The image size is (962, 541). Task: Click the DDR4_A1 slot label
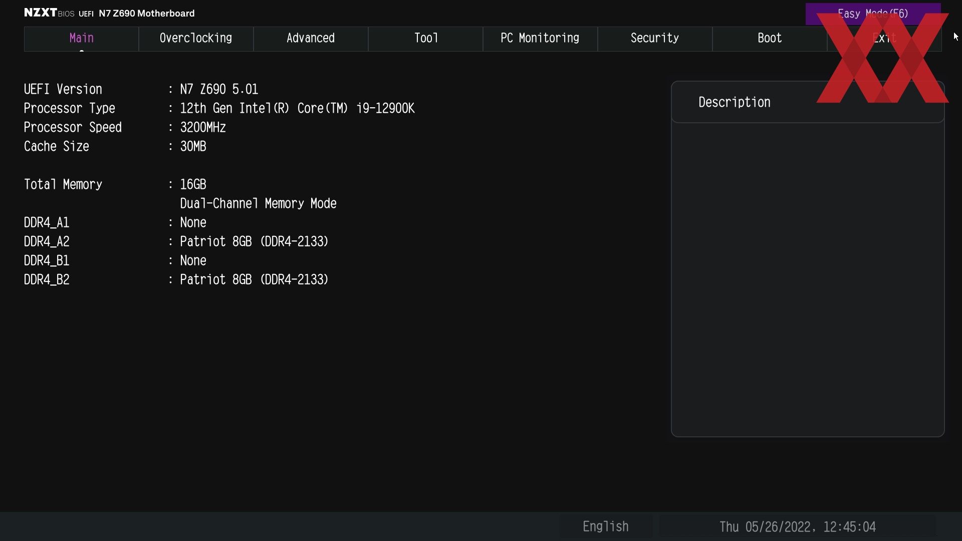pyautogui.click(x=47, y=222)
